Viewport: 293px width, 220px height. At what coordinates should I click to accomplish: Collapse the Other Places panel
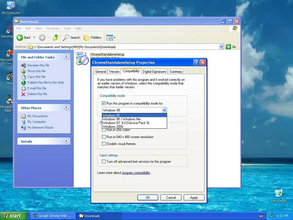point(66,107)
